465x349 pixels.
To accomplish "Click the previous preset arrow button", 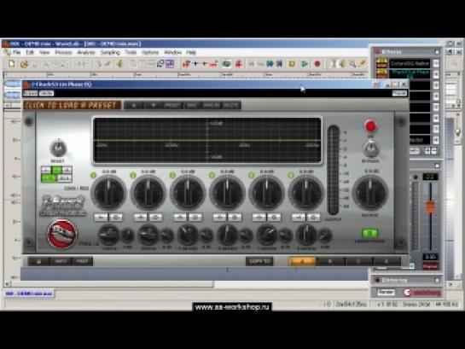I will point(134,105).
